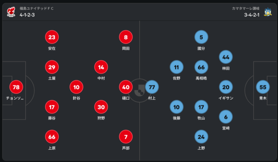Click the 3-4-2-1 formation label
The height and width of the screenshot is (162, 278).
(x=252, y=15)
